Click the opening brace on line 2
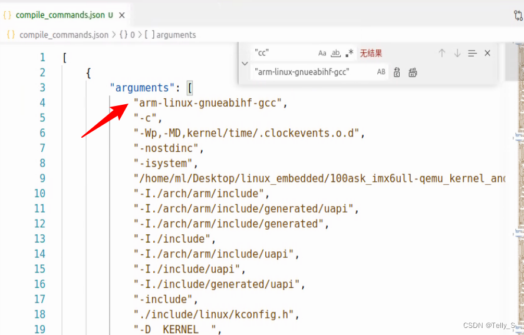 tap(88, 73)
